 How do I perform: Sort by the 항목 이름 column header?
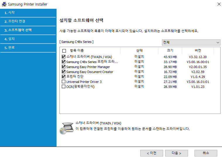pos(77,51)
